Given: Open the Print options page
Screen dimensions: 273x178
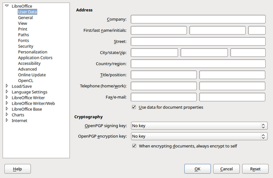Looking at the screenshot, I should point(23,29).
